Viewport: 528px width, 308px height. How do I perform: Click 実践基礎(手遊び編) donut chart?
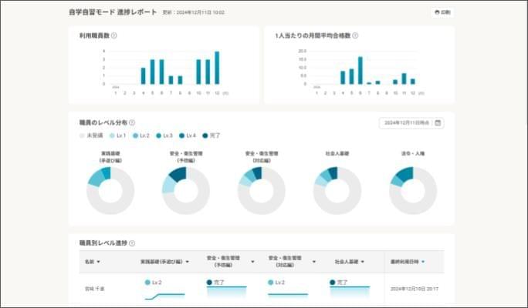(110, 191)
